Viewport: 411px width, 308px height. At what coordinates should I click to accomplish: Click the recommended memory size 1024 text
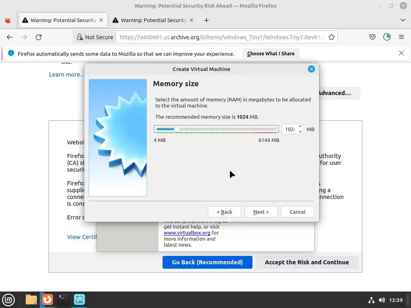(x=207, y=117)
